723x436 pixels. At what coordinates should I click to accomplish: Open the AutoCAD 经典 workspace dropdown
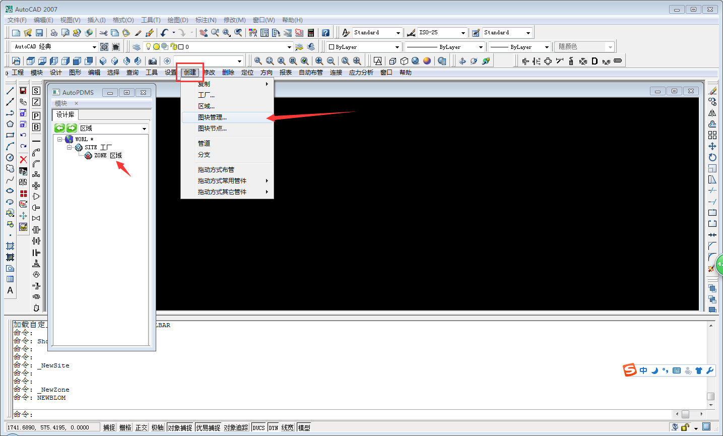[x=94, y=47]
